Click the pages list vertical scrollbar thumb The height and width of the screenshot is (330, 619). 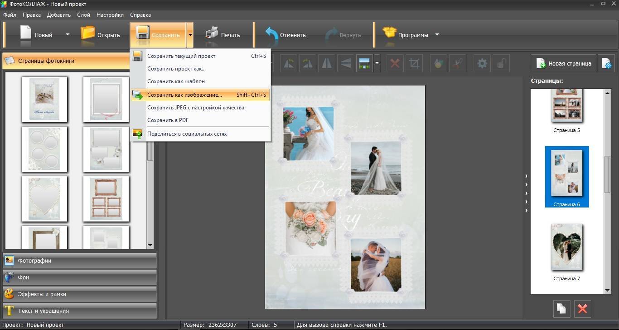coord(607,175)
